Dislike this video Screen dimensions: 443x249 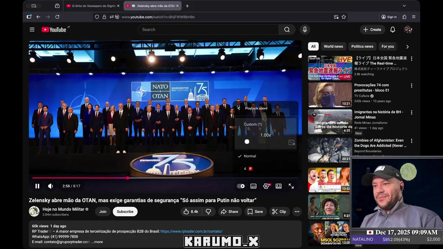(208, 212)
